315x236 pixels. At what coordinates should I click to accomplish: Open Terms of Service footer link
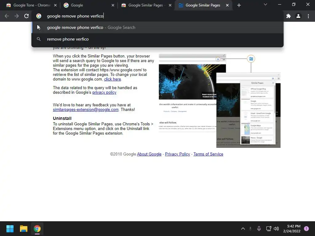tap(208, 154)
